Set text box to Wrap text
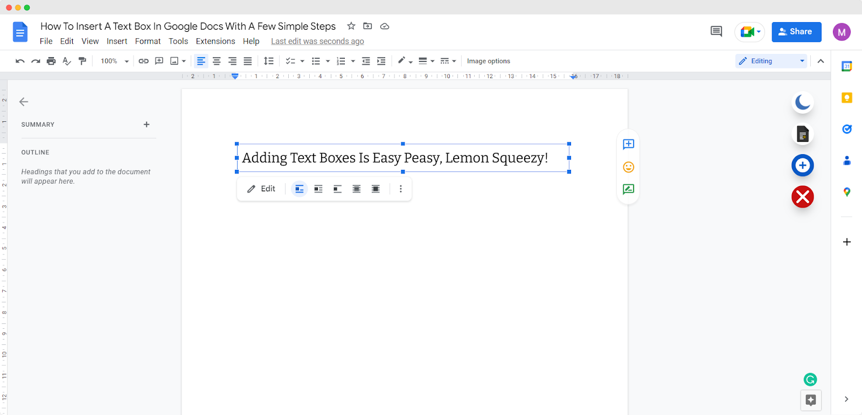862x415 pixels. pyautogui.click(x=318, y=189)
